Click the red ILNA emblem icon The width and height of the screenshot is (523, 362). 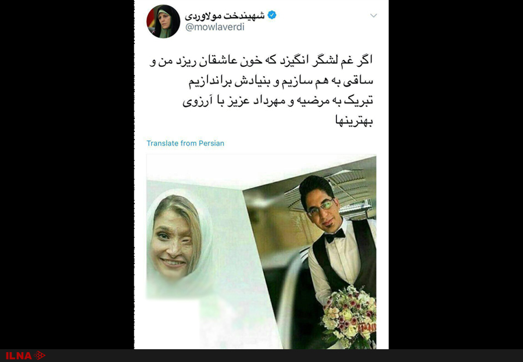[x=40, y=356]
